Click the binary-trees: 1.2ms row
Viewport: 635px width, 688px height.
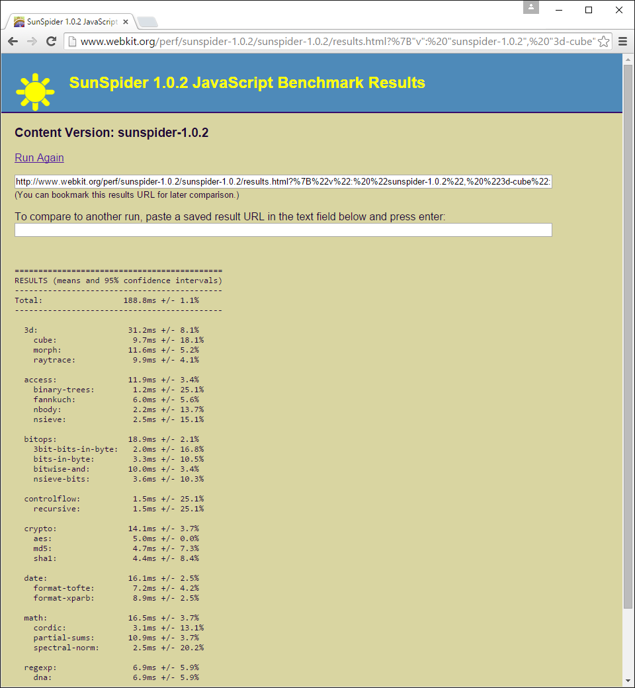point(118,390)
